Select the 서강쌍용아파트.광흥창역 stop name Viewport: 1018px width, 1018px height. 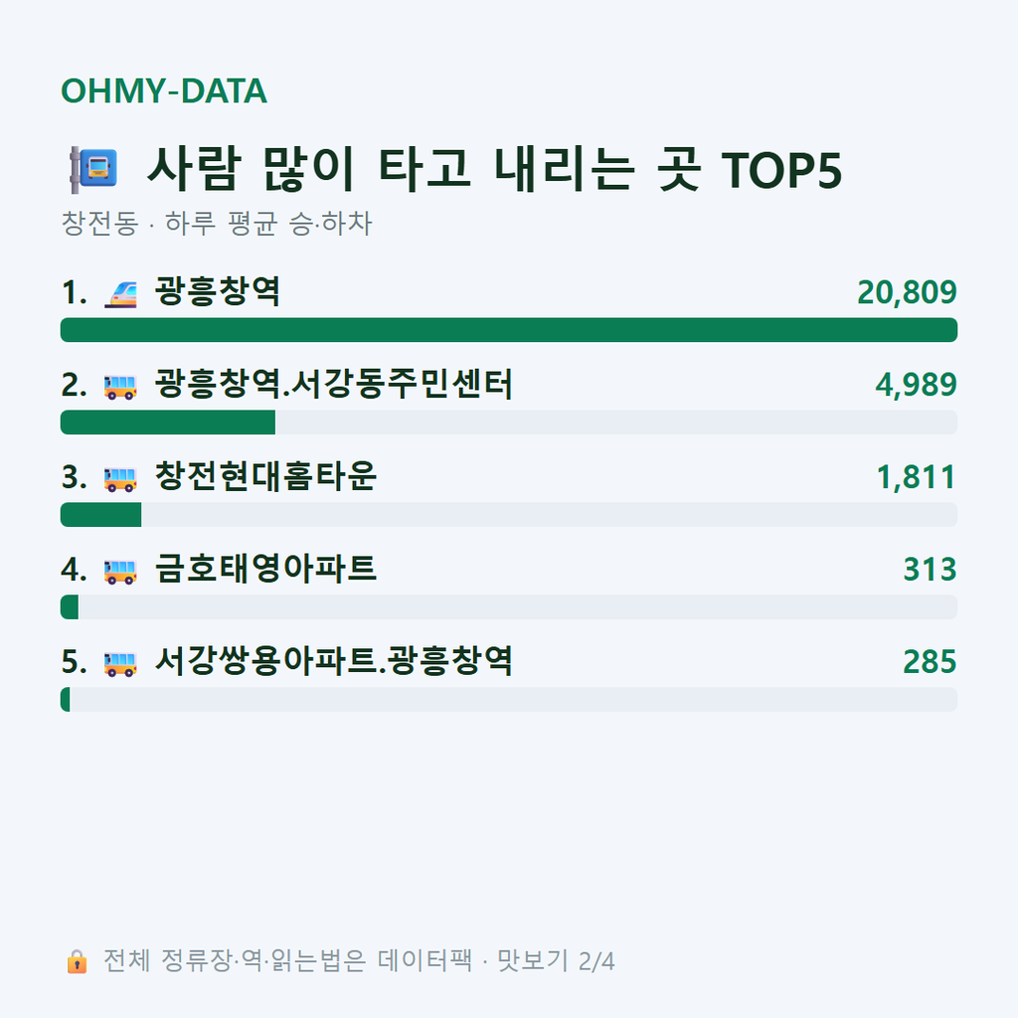click(334, 661)
